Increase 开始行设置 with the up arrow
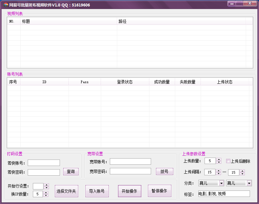Viewport: 259px width, 204px height. click(46, 185)
